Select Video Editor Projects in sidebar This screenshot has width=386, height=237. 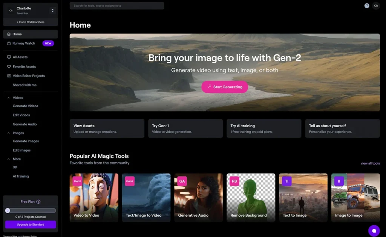[29, 76]
